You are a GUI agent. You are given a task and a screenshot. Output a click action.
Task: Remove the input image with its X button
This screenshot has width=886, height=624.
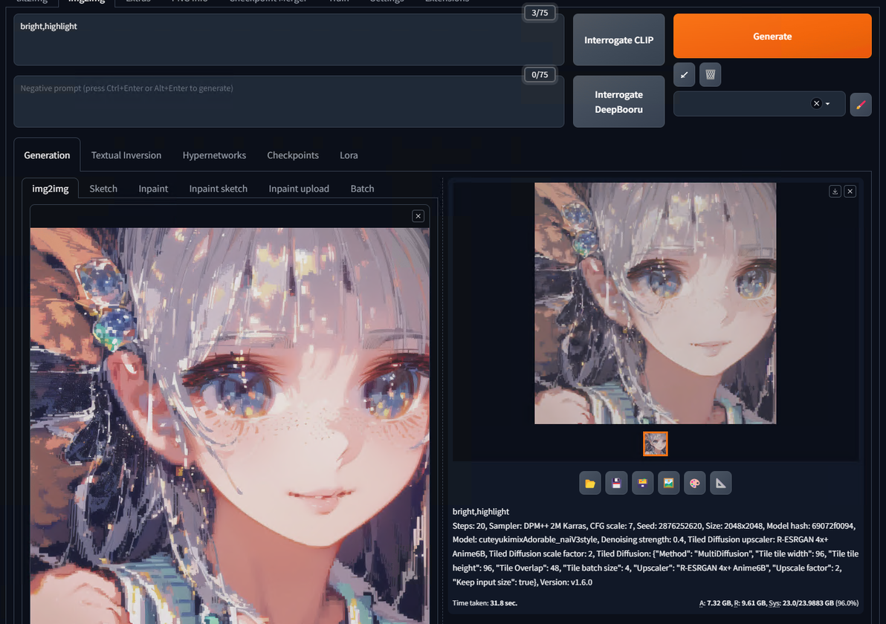click(418, 216)
